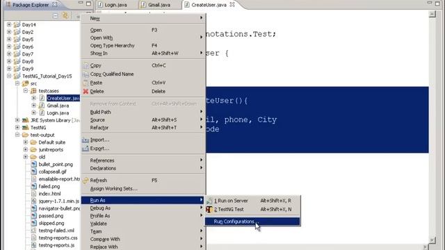
Task: Expand the Default suite folder
Action: pyautogui.click(x=26, y=142)
